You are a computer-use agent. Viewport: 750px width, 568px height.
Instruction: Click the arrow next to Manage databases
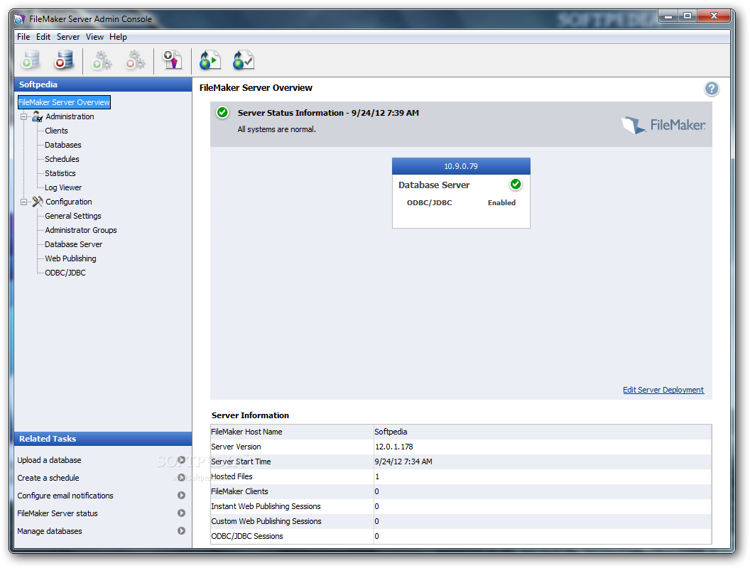click(x=181, y=530)
